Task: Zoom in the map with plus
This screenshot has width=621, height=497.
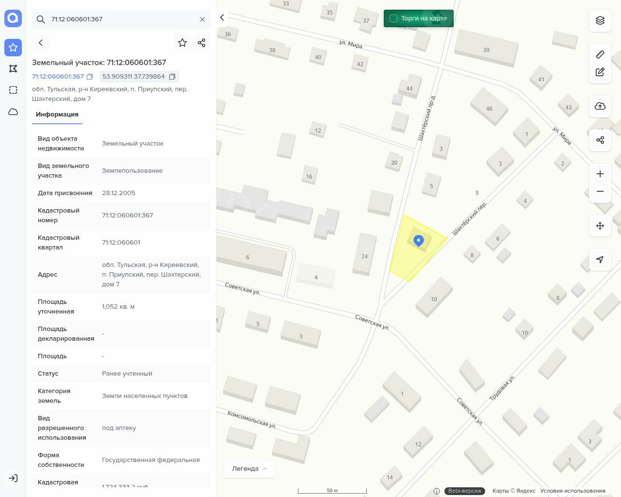Action: click(600, 174)
